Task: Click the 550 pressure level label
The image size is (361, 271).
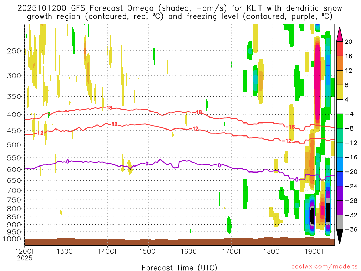Action: pyautogui.click(x=14, y=158)
